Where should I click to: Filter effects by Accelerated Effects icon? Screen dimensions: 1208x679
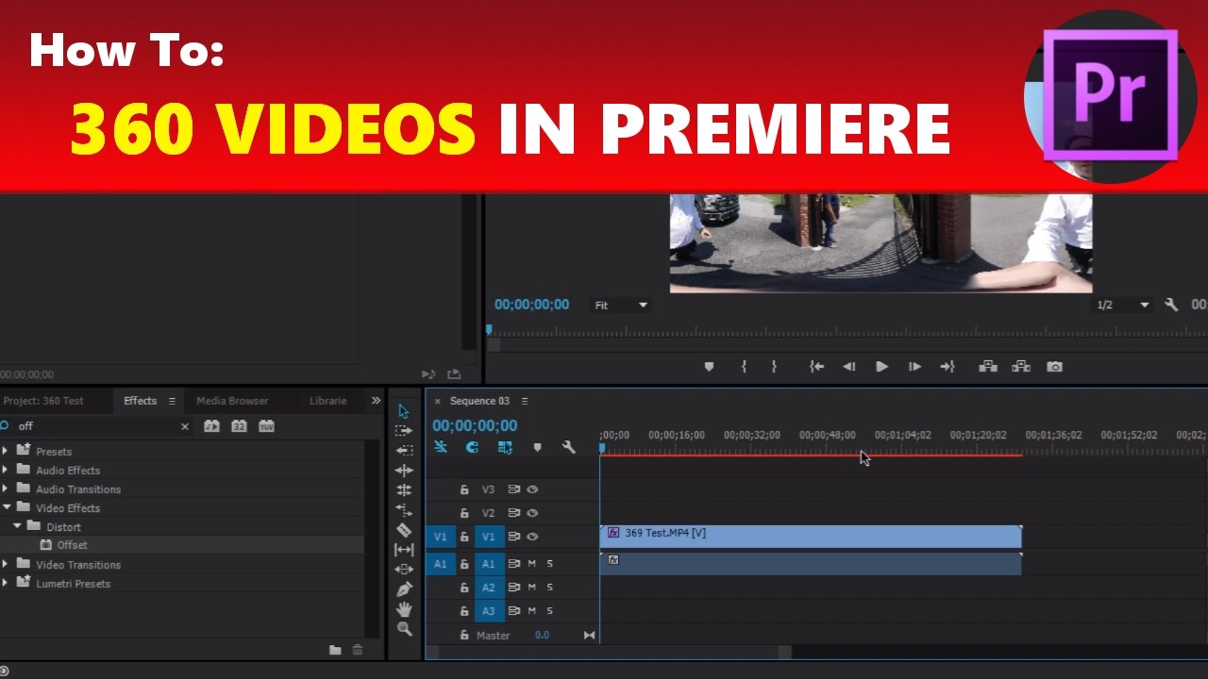tap(212, 426)
